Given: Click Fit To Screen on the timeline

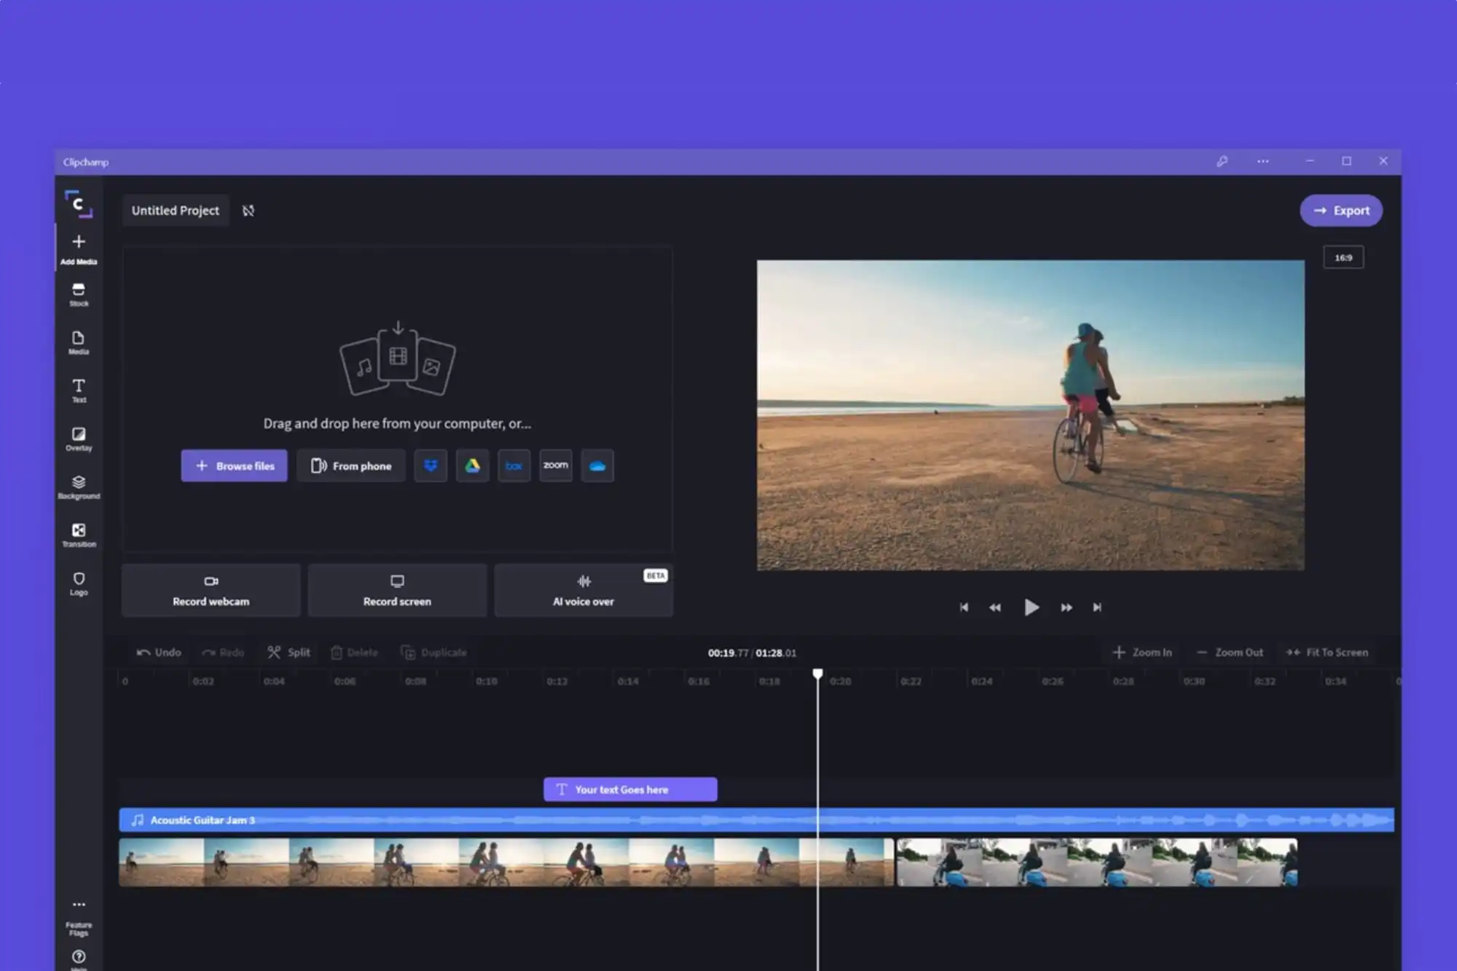Looking at the screenshot, I should tap(1327, 652).
